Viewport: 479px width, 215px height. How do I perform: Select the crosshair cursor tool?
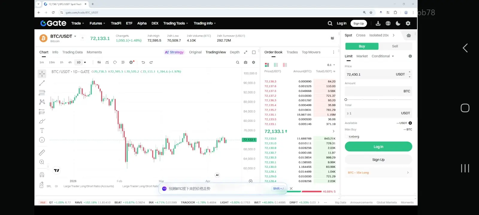(x=42, y=73)
